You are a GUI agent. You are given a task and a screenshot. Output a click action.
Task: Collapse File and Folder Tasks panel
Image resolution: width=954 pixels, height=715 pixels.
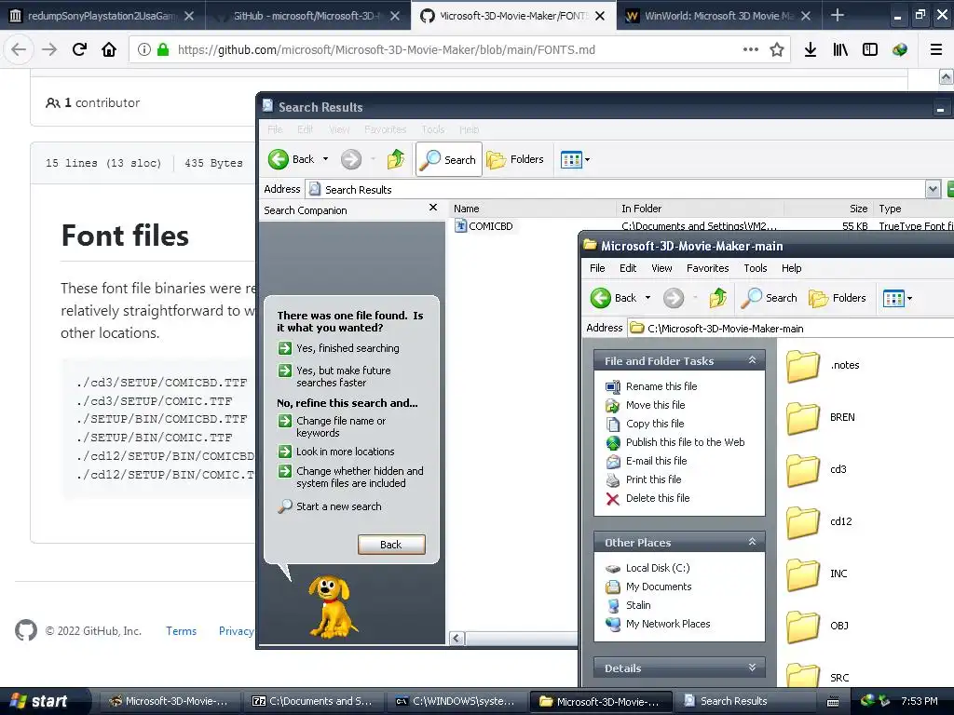click(752, 360)
